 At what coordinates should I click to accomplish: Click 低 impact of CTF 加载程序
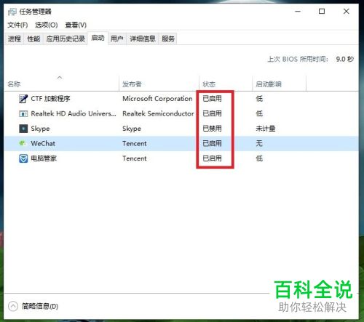tap(259, 99)
